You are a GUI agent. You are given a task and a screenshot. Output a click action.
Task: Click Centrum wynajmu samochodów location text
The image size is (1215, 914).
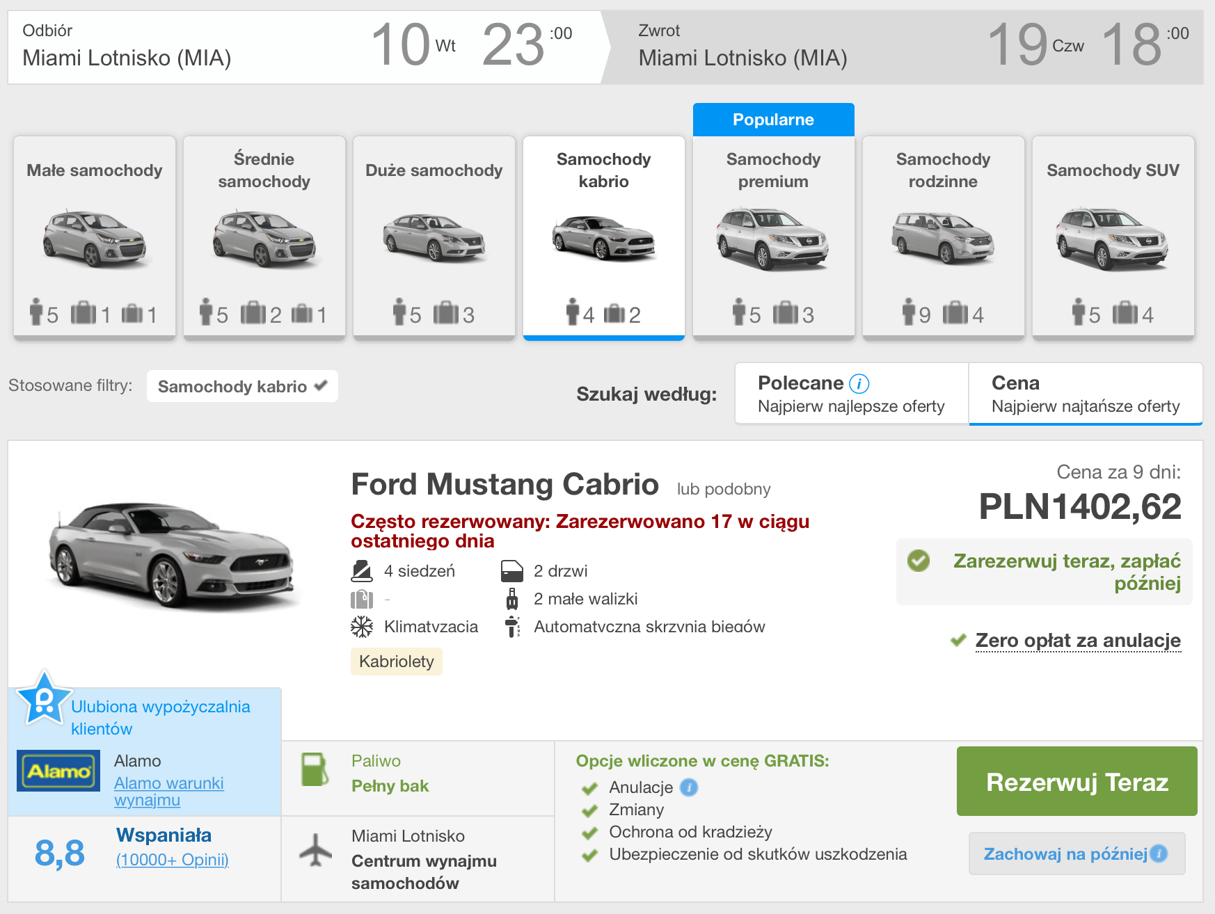(x=424, y=872)
